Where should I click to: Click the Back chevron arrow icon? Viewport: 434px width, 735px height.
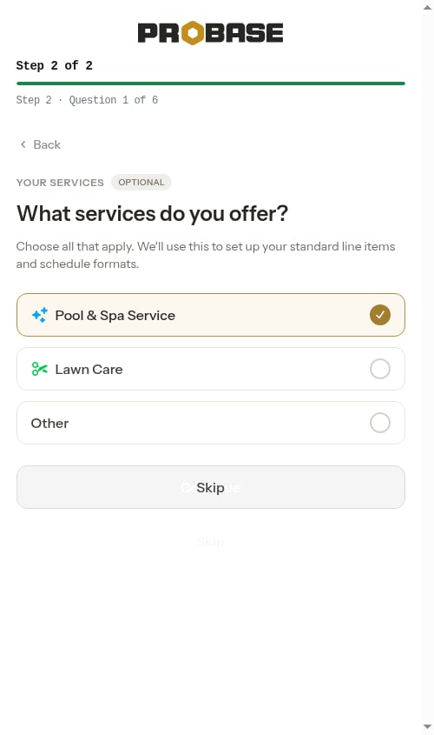tap(23, 144)
